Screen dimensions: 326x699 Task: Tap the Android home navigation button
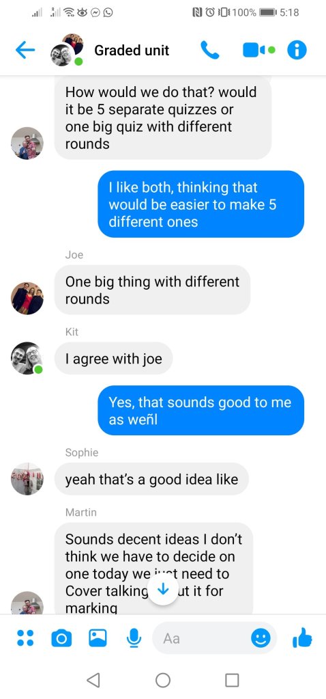click(163, 680)
